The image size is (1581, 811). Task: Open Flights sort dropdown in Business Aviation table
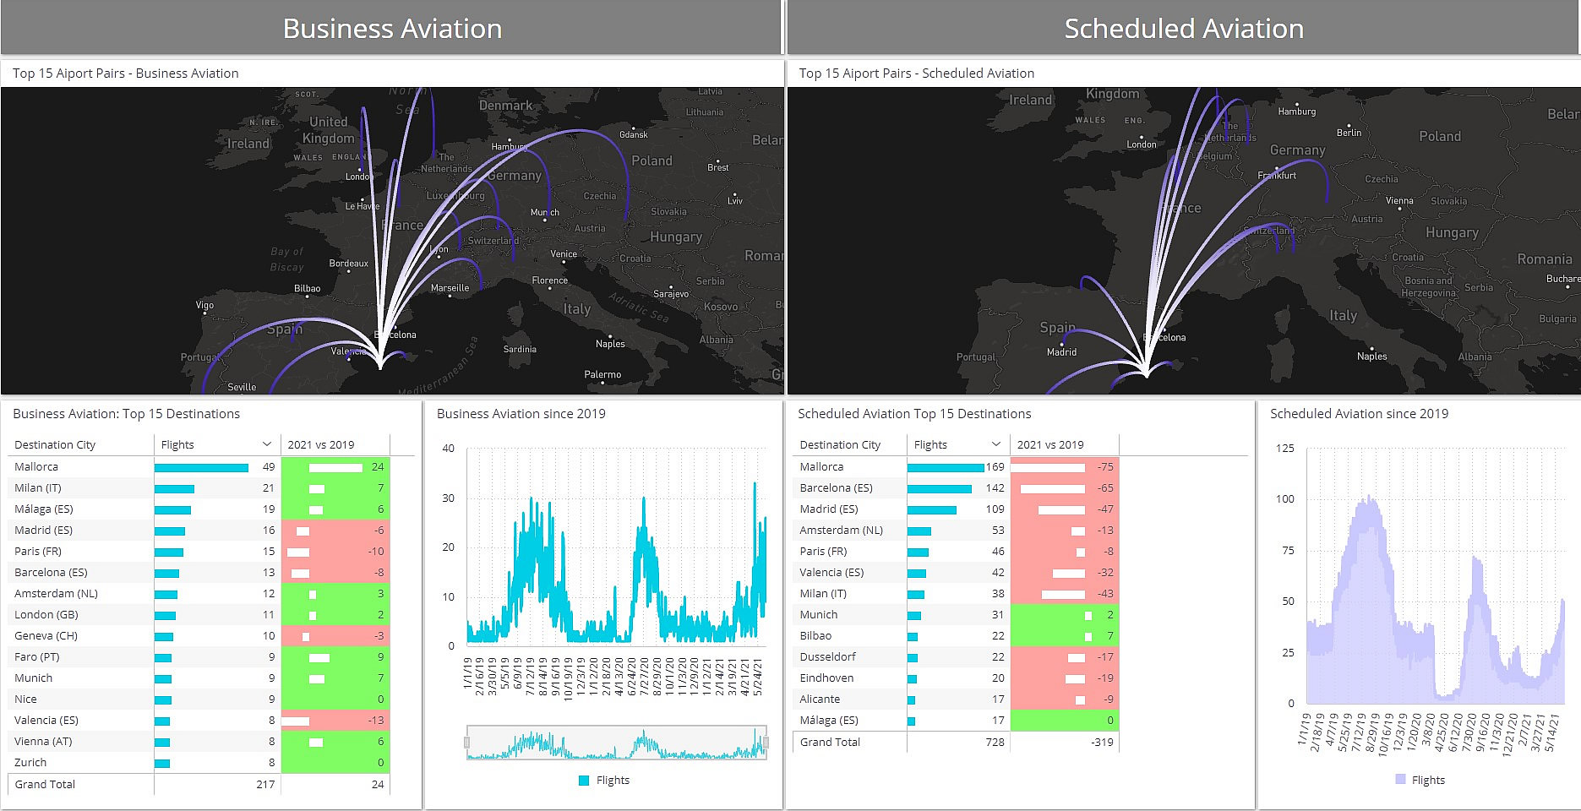pyautogui.click(x=267, y=444)
